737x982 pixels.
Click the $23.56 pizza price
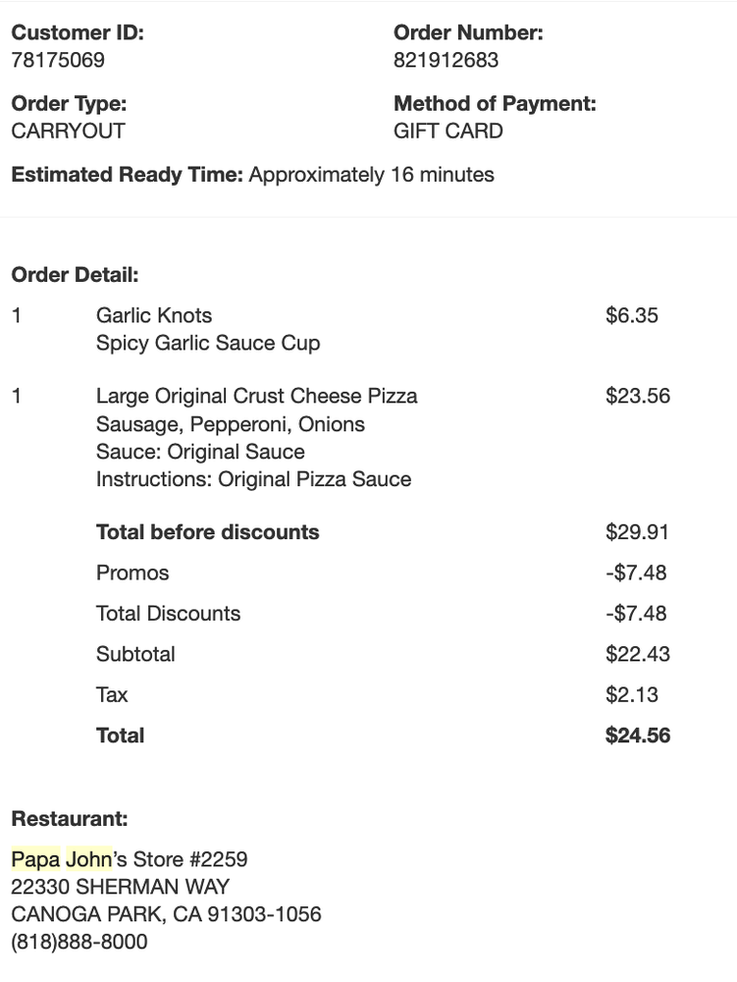pyautogui.click(x=637, y=396)
